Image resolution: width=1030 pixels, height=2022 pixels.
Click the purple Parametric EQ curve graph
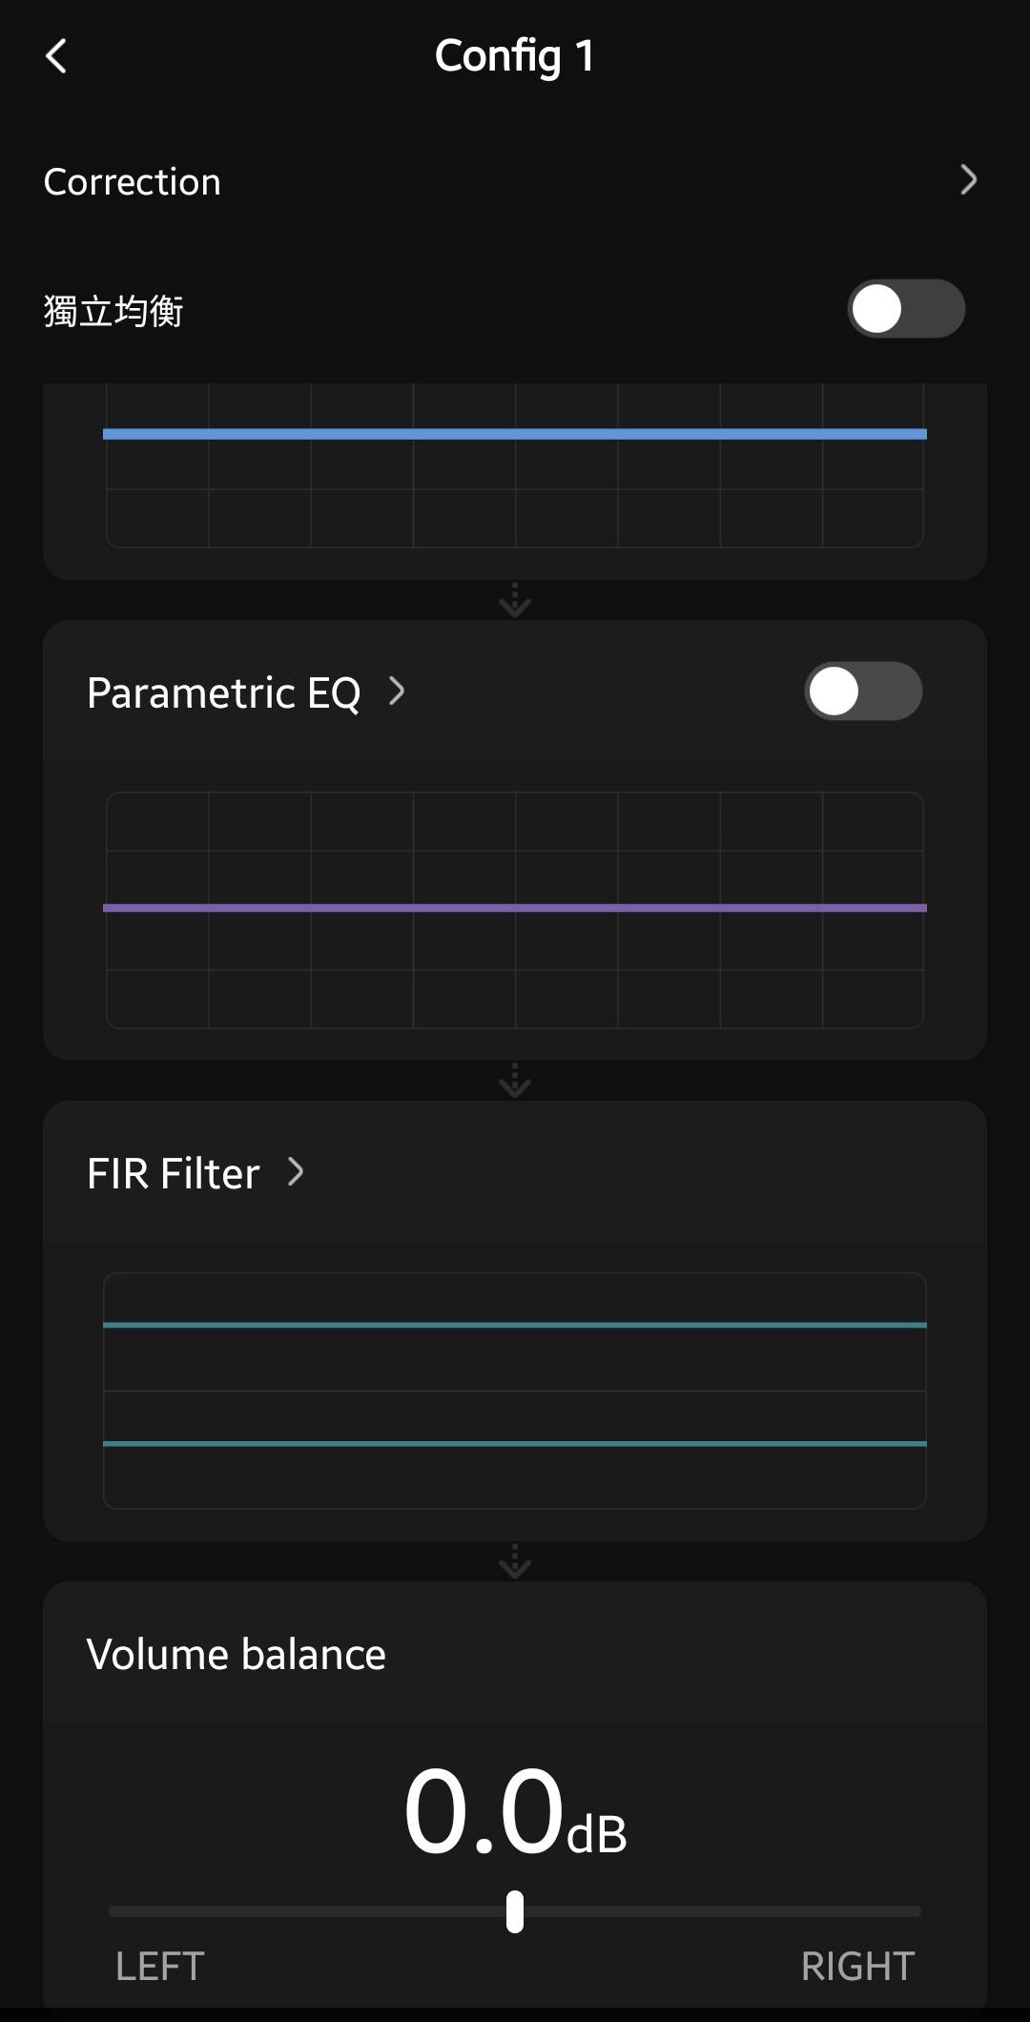pos(515,910)
